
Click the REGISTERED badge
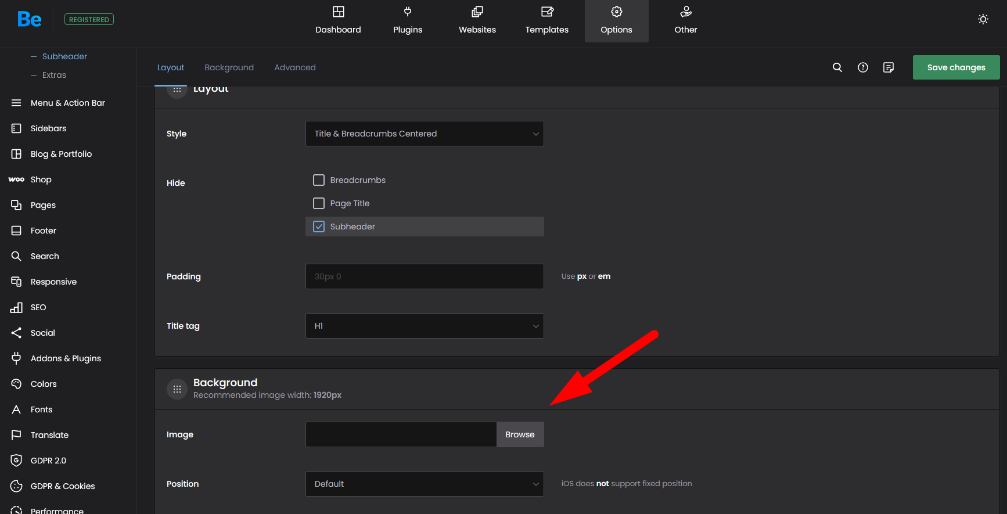click(89, 19)
